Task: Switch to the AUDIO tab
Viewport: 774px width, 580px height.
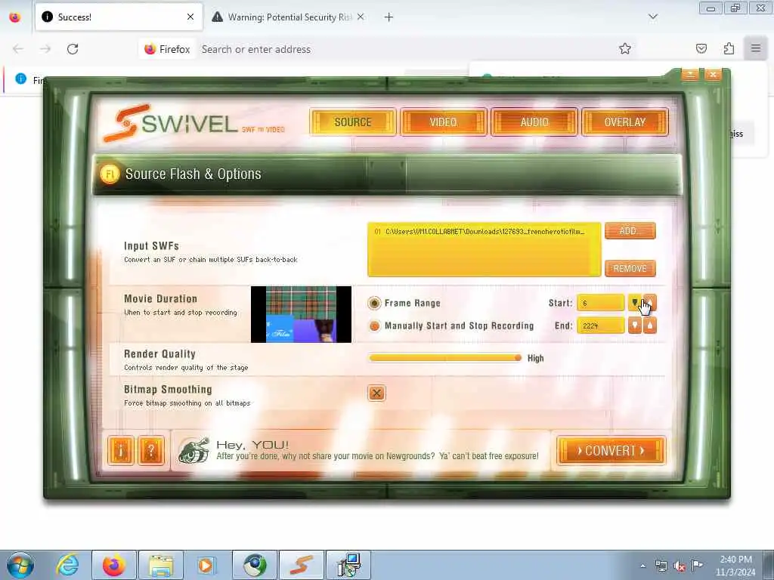Action: click(x=534, y=122)
